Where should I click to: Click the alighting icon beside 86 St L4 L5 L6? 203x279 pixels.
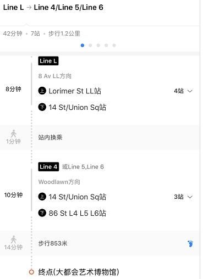(x=42, y=213)
